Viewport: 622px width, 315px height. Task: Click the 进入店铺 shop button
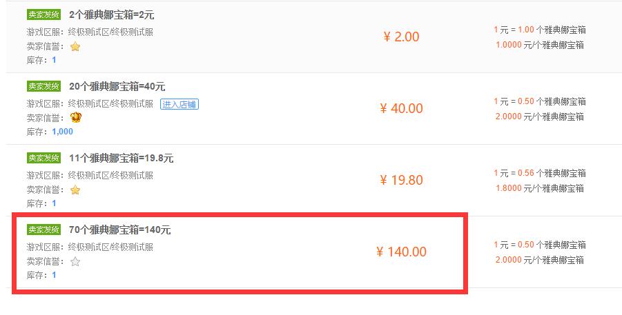(x=179, y=104)
